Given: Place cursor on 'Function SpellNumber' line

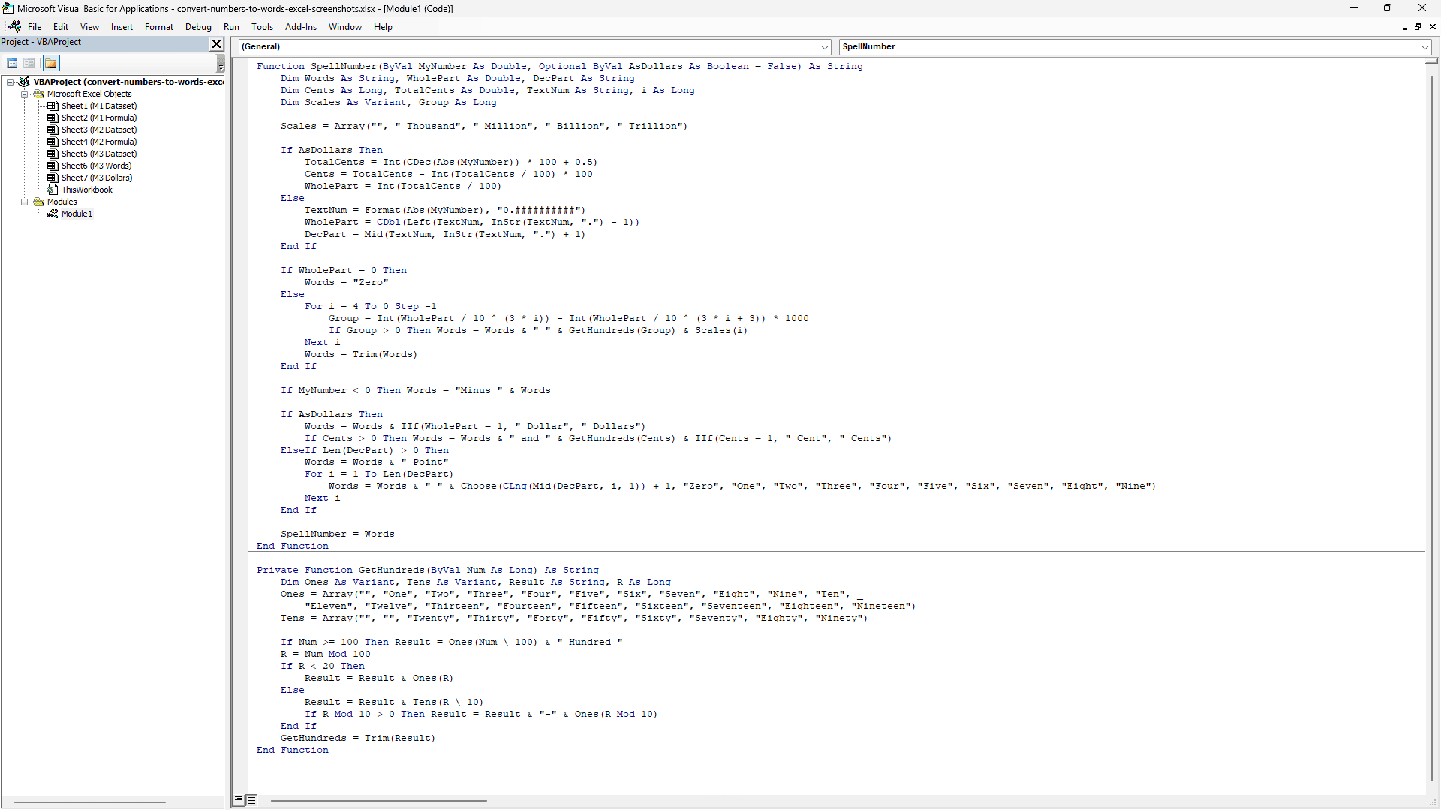Looking at the screenshot, I should [x=560, y=66].
